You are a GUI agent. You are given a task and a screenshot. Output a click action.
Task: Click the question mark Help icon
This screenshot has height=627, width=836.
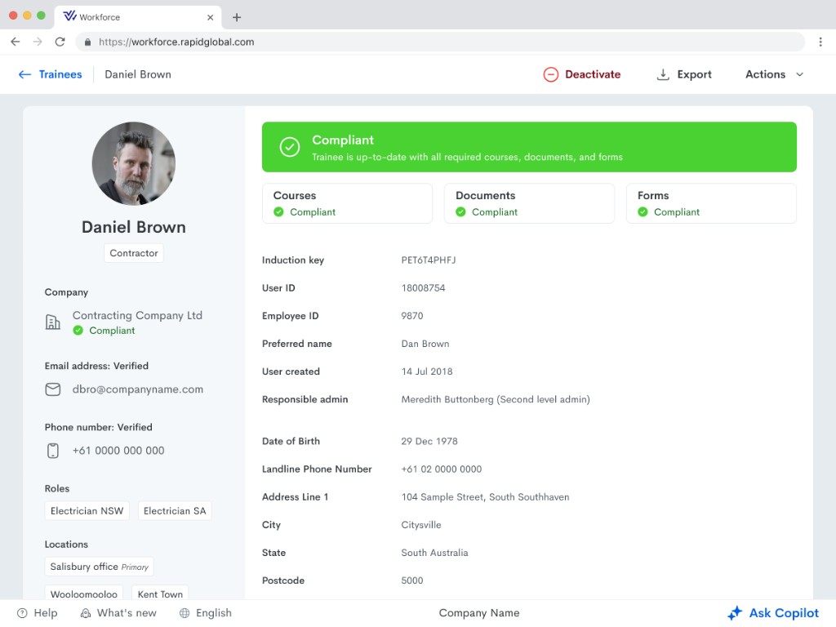22,613
